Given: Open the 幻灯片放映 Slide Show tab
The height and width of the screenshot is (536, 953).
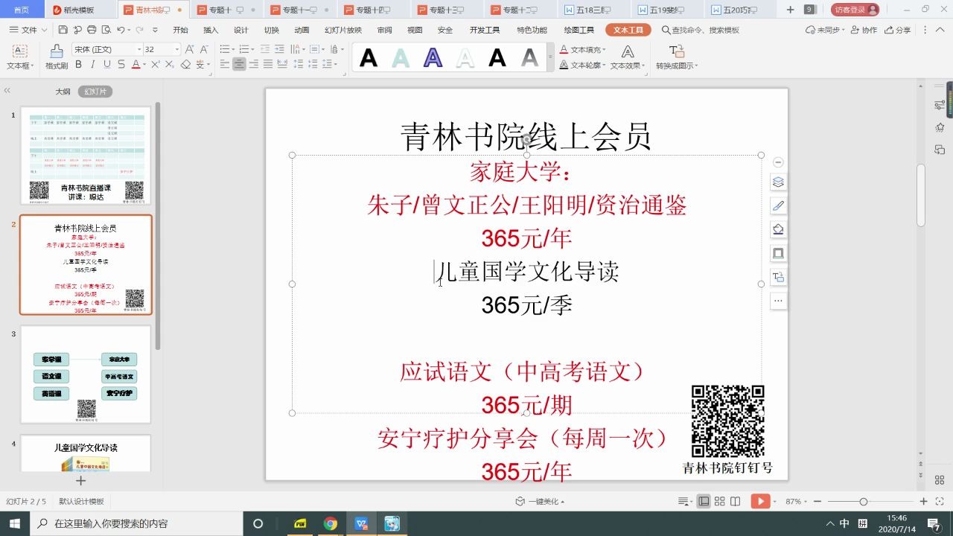Looking at the screenshot, I should pos(343,30).
